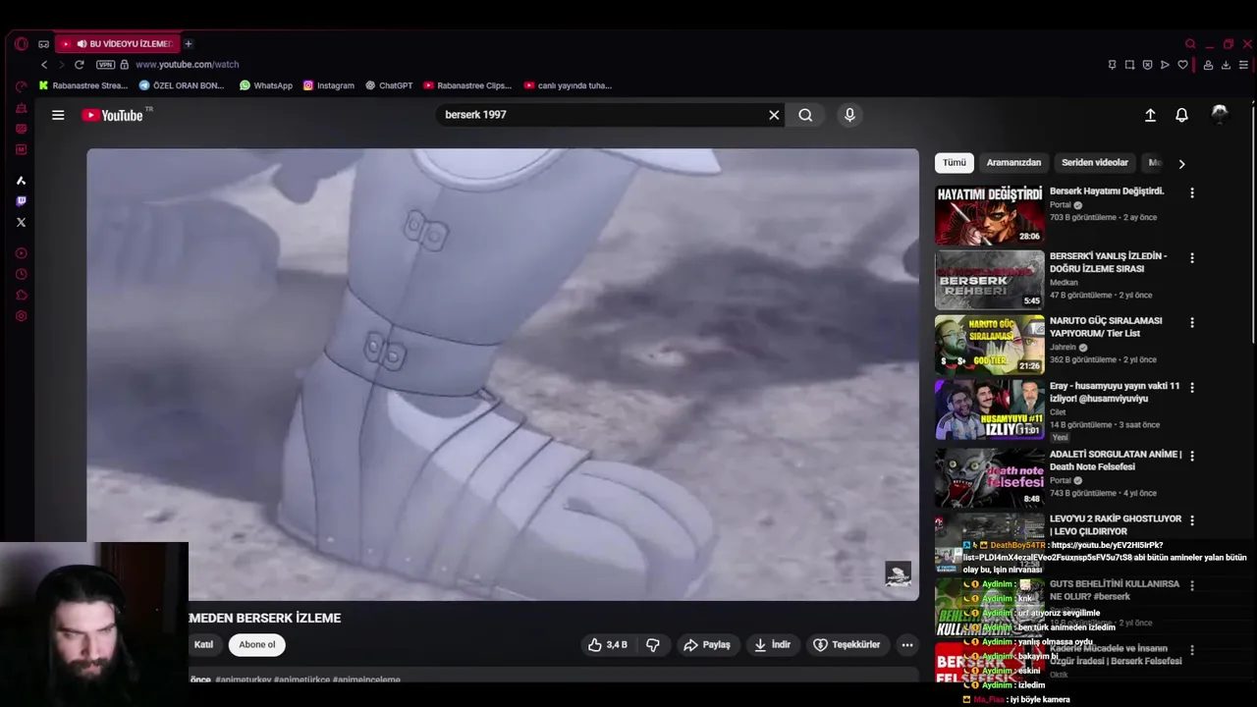Run the YouTube search magnifier button
The height and width of the screenshot is (707, 1257).
point(805,115)
